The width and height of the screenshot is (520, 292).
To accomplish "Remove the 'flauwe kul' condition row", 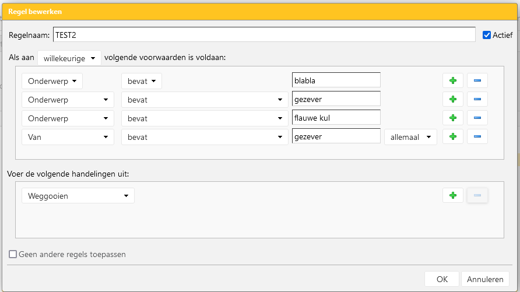I will 477,118.
